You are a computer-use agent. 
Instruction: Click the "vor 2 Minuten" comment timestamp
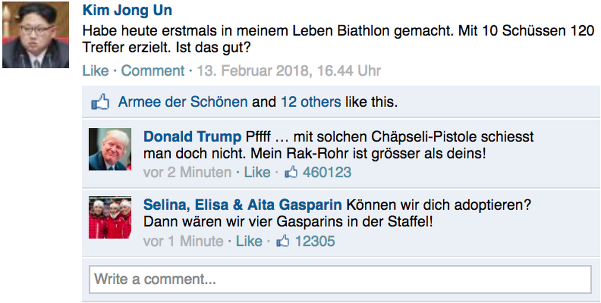[x=187, y=172]
